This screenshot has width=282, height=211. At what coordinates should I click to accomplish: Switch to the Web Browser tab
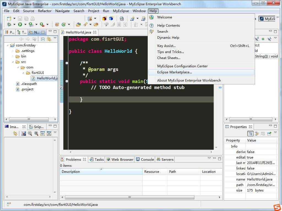coord(120,159)
